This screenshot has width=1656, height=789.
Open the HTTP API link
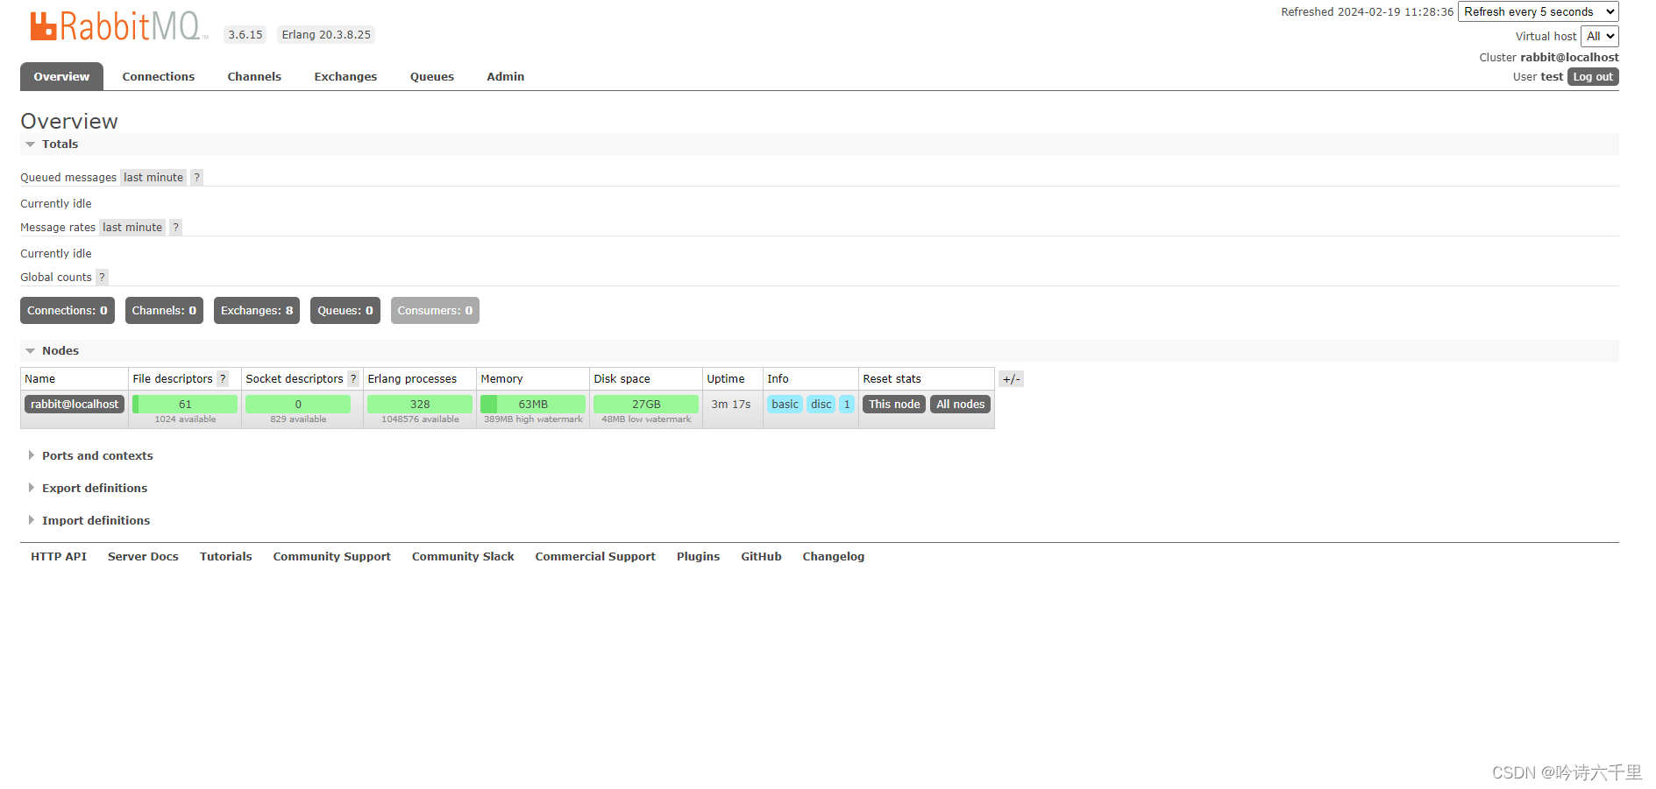59,556
